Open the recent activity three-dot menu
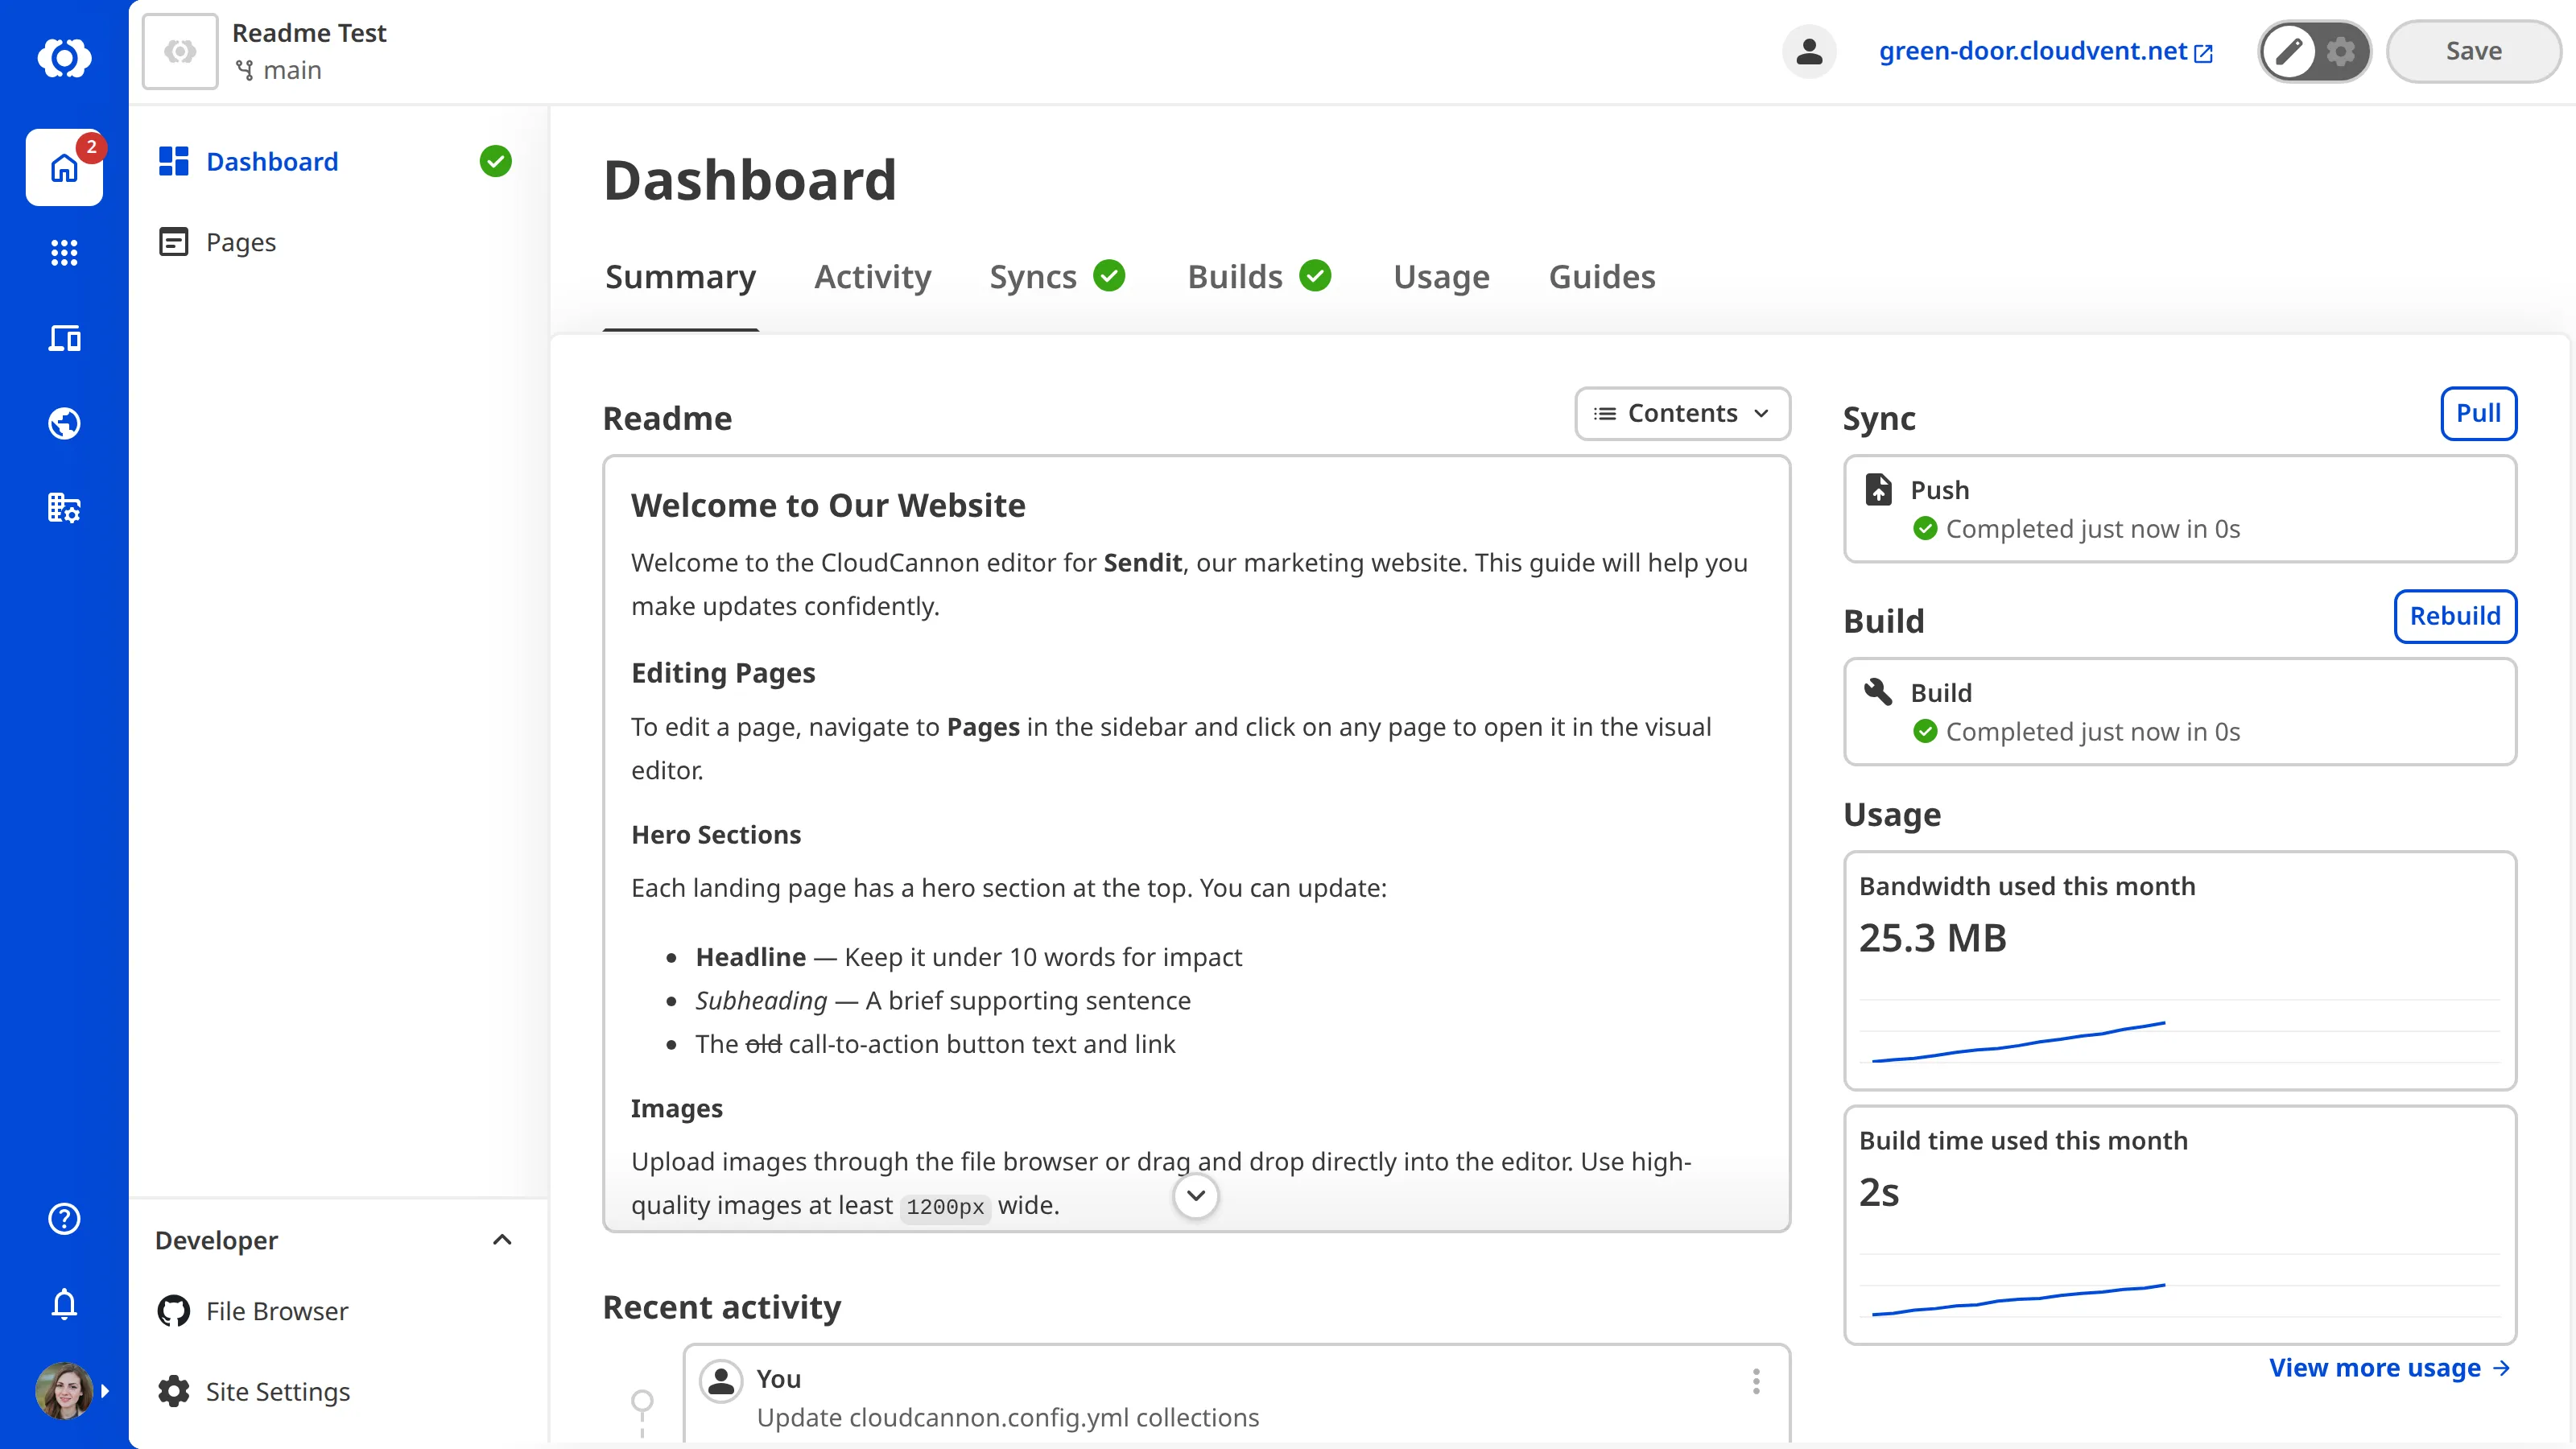The image size is (2576, 1449). (1756, 1381)
